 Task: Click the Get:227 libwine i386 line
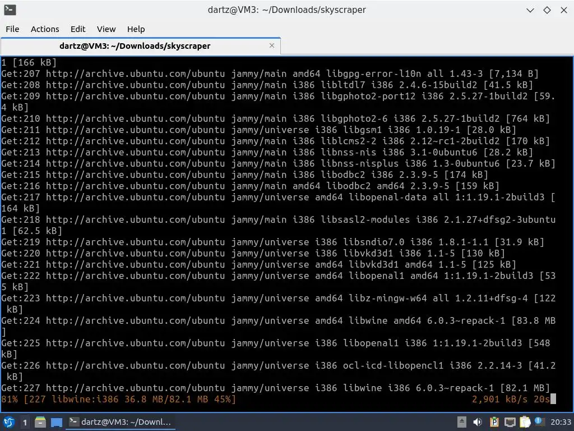click(276, 388)
